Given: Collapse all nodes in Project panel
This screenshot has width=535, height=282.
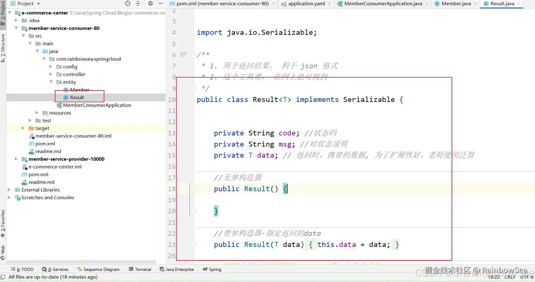Looking at the screenshot, I should pyautogui.click(x=138, y=3).
